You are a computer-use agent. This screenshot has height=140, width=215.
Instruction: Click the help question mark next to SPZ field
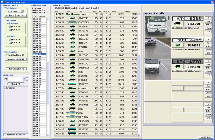click(27, 79)
